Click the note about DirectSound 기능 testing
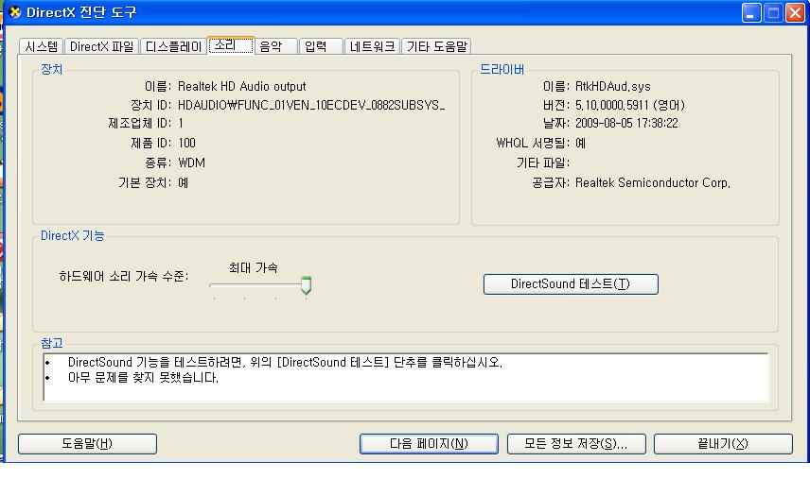Viewport: 810px width, 496px height. [285, 362]
